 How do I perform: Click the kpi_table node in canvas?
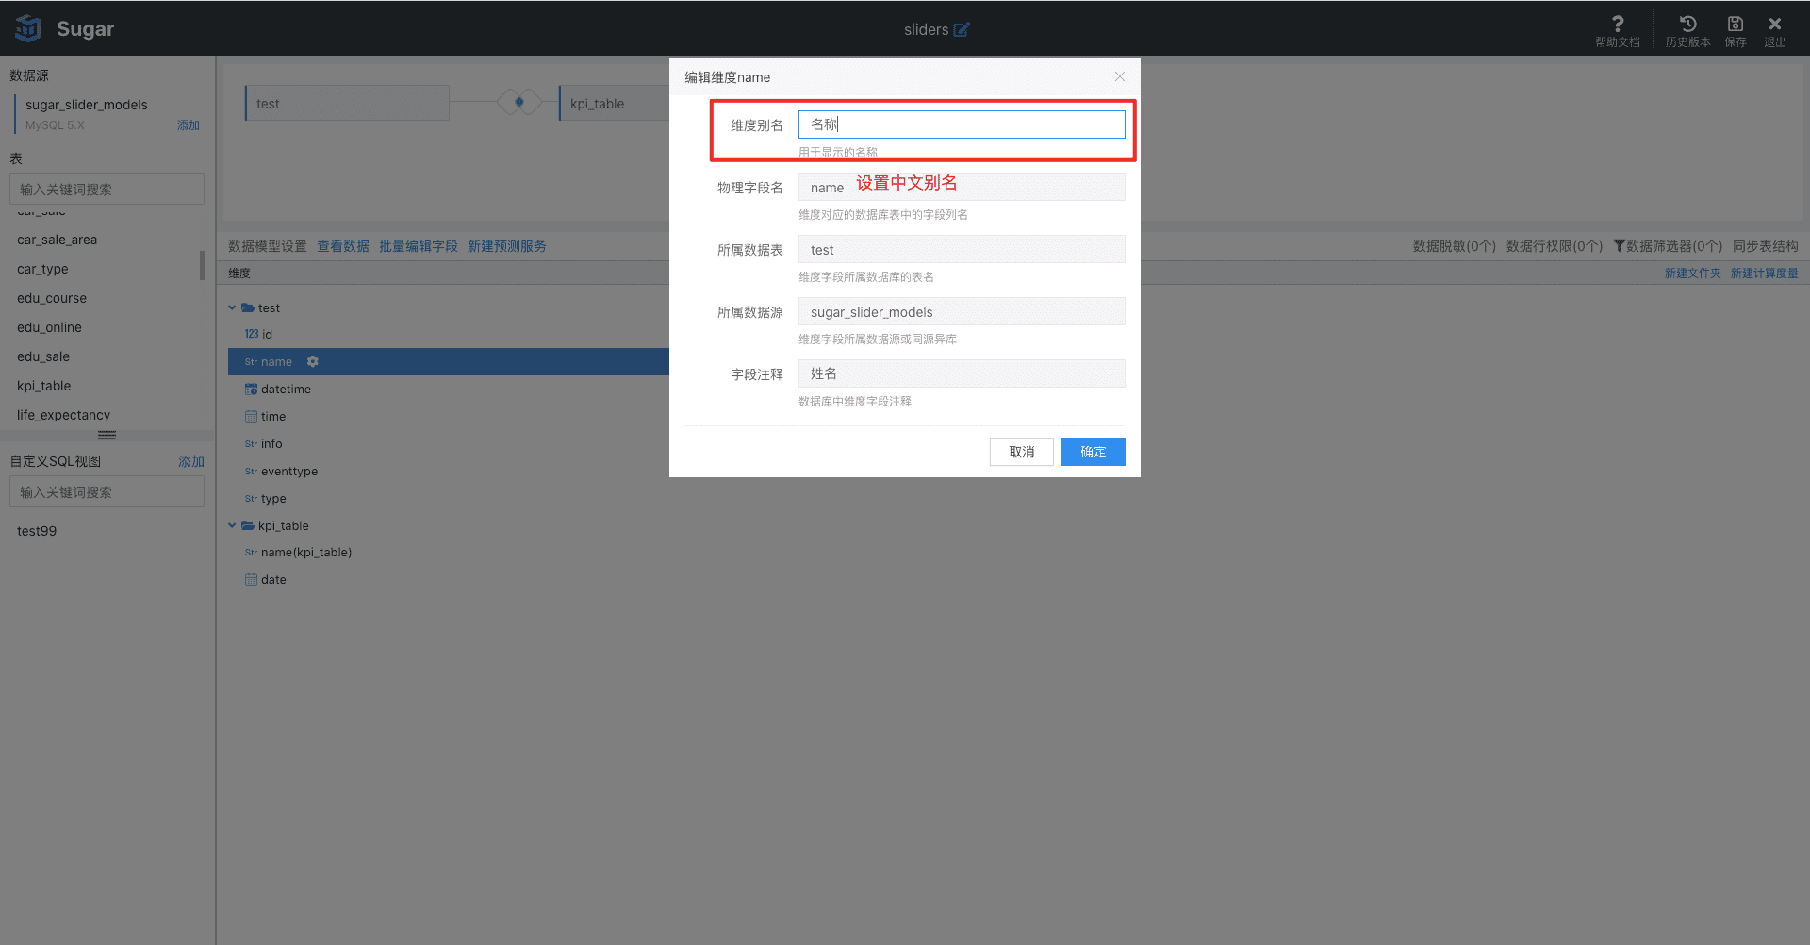click(615, 103)
